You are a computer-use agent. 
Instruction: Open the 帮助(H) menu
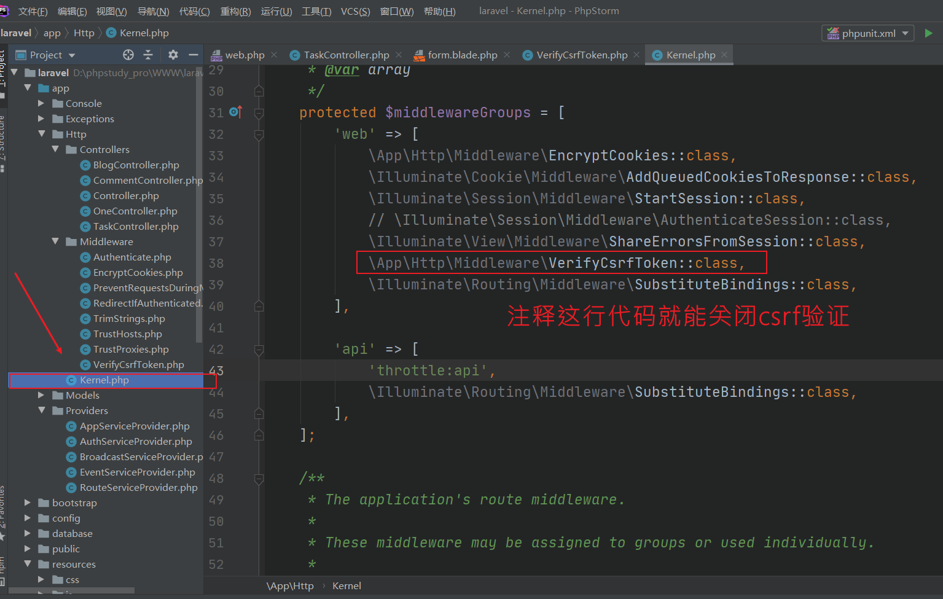click(x=439, y=12)
